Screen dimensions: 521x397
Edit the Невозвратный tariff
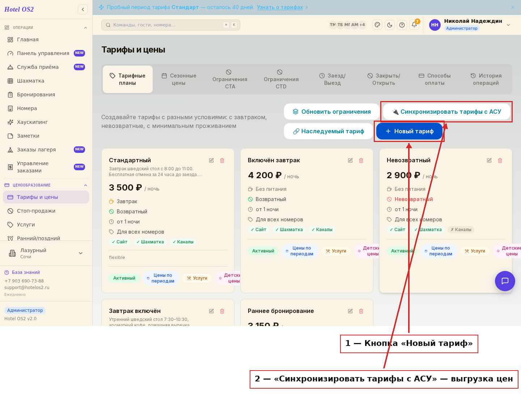(x=489, y=160)
